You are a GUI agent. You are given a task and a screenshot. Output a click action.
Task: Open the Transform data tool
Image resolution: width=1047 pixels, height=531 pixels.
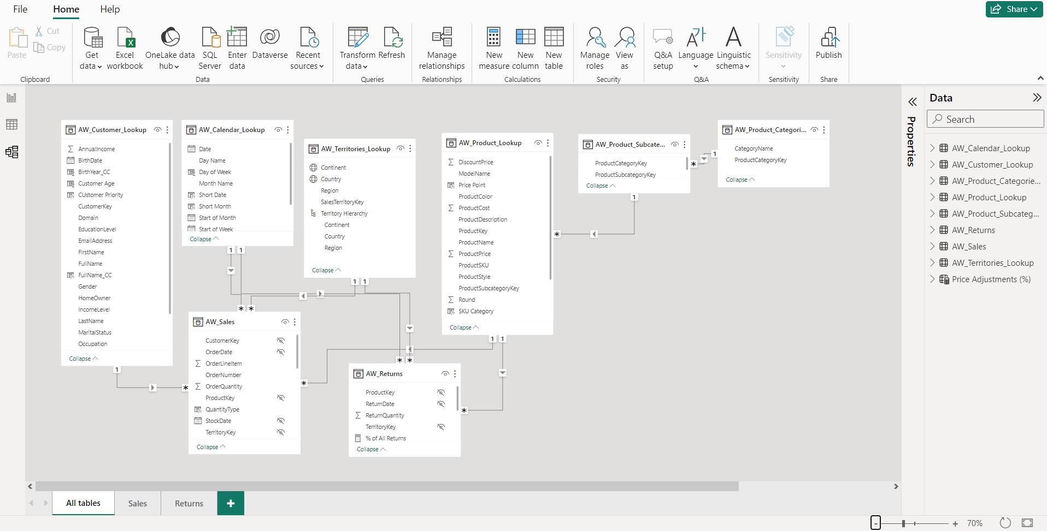pyautogui.click(x=356, y=48)
